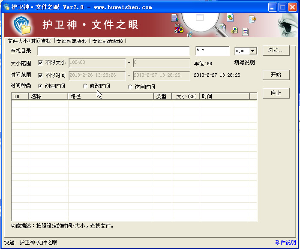Open the 文件动态监控 tab
This screenshot has width=300, height=249.
(108, 41)
